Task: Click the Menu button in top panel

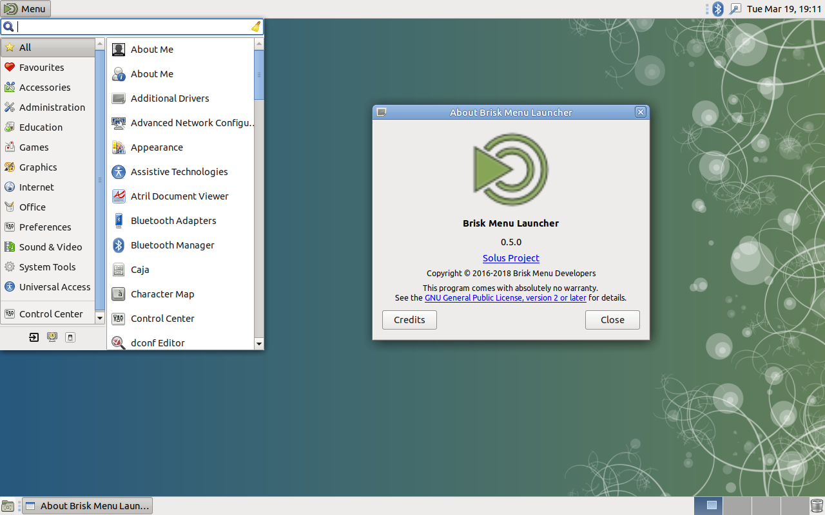Action: pyautogui.click(x=26, y=9)
